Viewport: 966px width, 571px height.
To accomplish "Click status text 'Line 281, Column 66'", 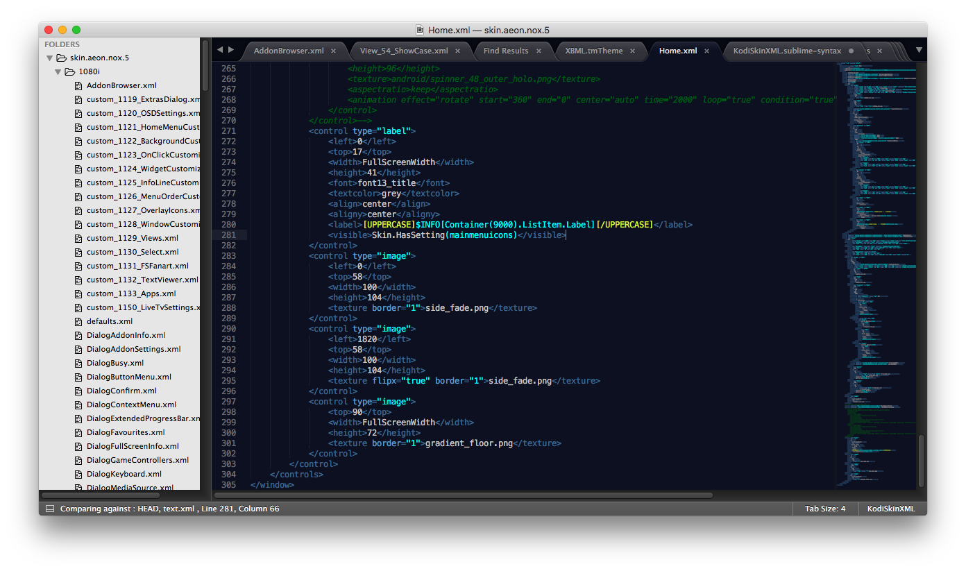I will pyautogui.click(x=239, y=509).
